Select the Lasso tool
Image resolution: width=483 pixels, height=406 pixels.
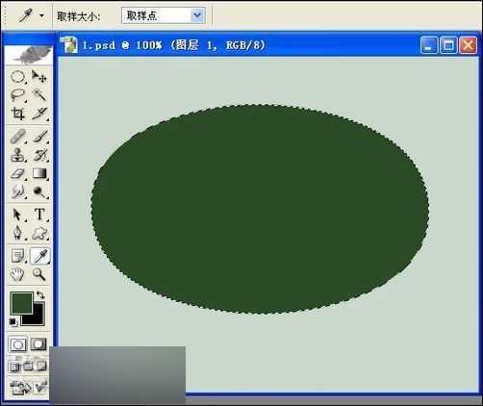pyautogui.click(x=17, y=95)
